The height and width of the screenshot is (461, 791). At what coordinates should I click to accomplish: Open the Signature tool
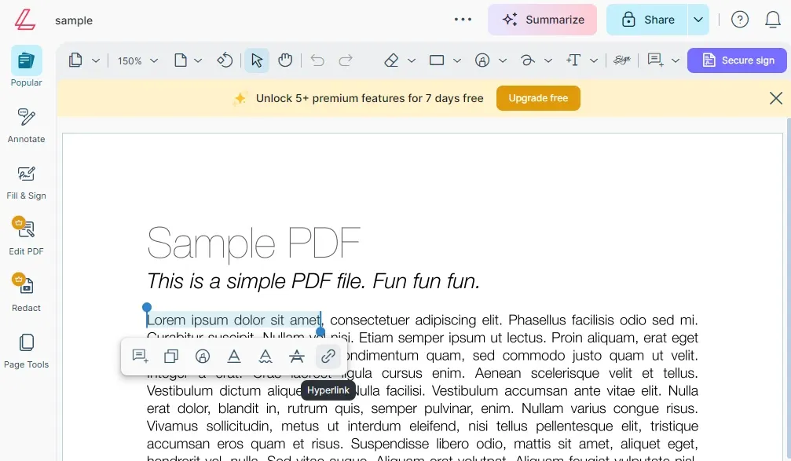pos(621,60)
